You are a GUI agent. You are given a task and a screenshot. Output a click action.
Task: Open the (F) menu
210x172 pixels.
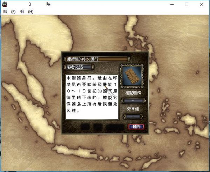pos(13,12)
